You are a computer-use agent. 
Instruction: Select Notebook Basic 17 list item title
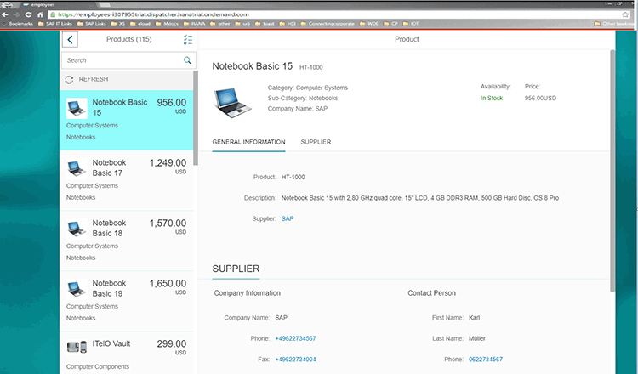(109, 167)
